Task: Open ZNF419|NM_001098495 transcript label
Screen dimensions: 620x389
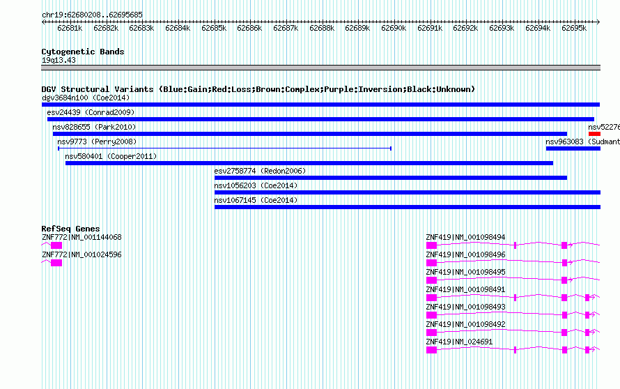Action: (x=465, y=272)
